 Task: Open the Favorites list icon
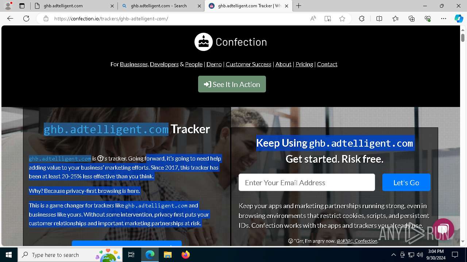395,19
